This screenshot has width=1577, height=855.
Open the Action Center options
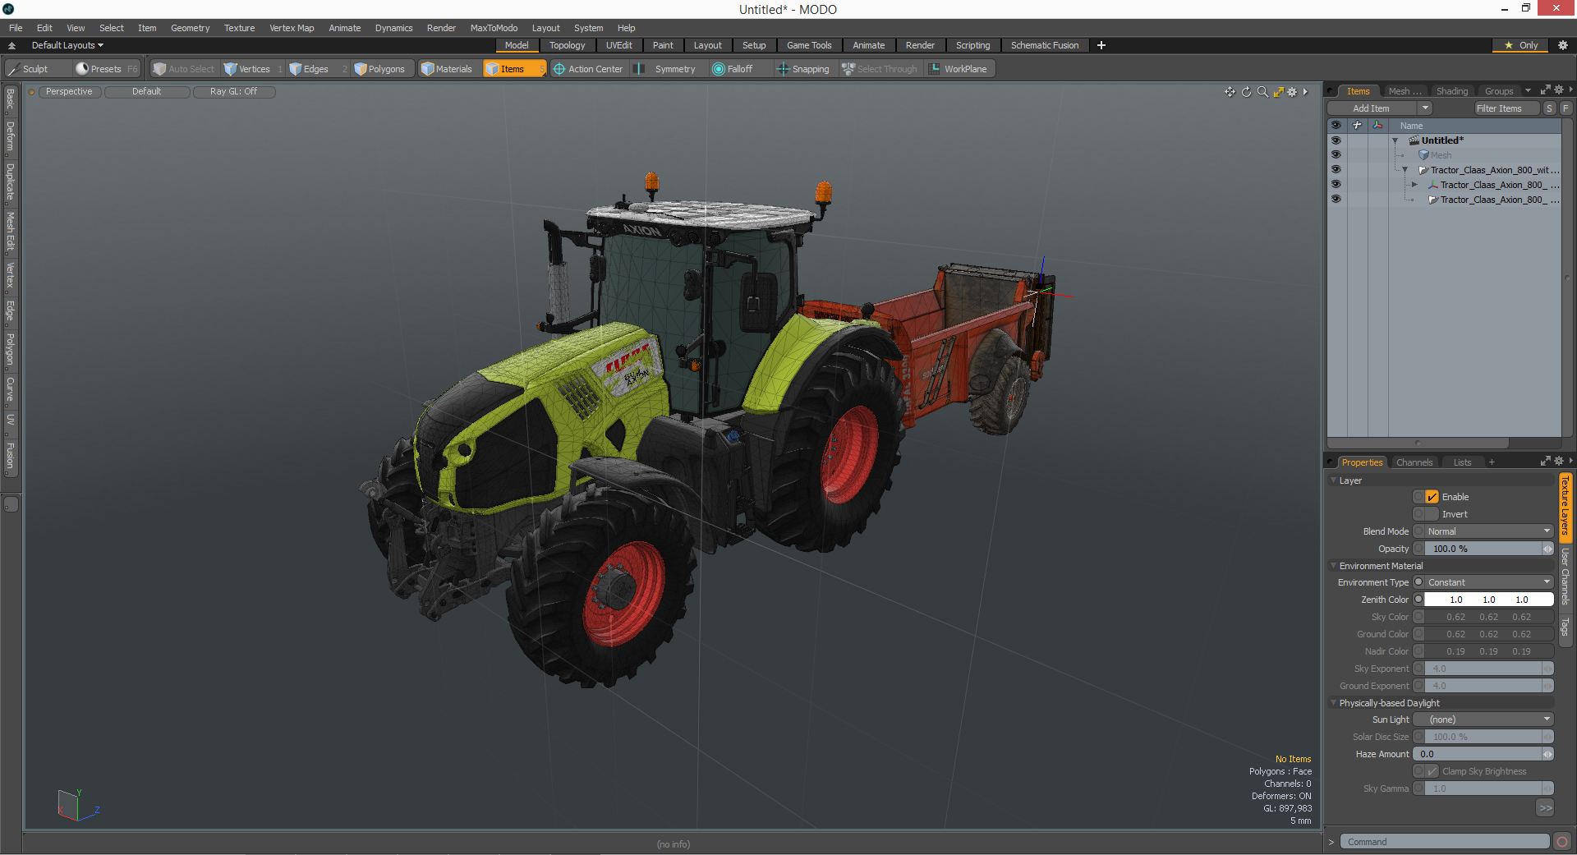(x=589, y=69)
